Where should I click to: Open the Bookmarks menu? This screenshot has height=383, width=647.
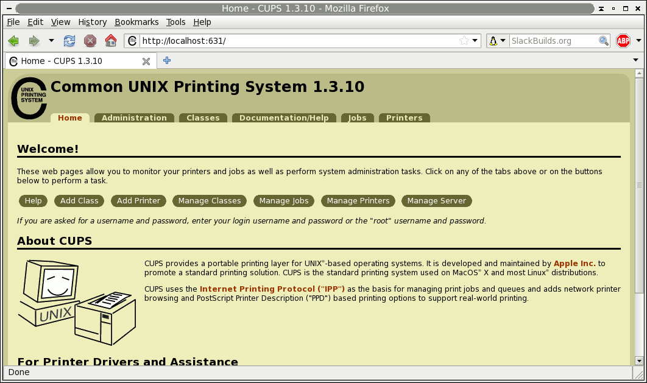(136, 22)
